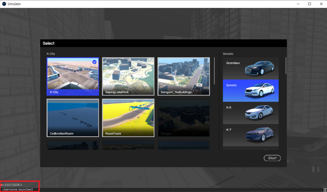Select the RaceTrack map
Viewport: 327px width, 192px height.
click(x=128, y=118)
